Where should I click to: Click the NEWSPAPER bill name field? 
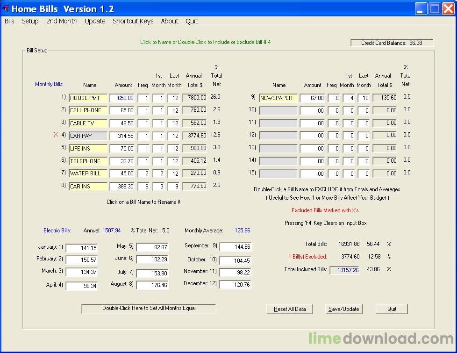pyautogui.click(x=278, y=98)
